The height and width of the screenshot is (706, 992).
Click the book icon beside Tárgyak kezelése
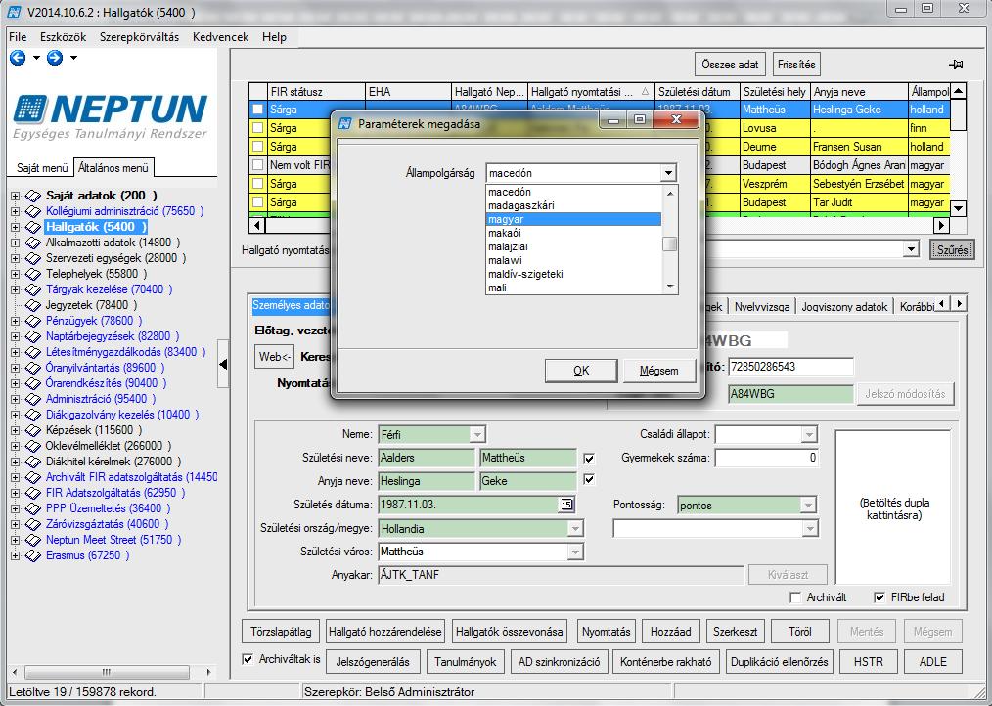pyautogui.click(x=33, y=289)
